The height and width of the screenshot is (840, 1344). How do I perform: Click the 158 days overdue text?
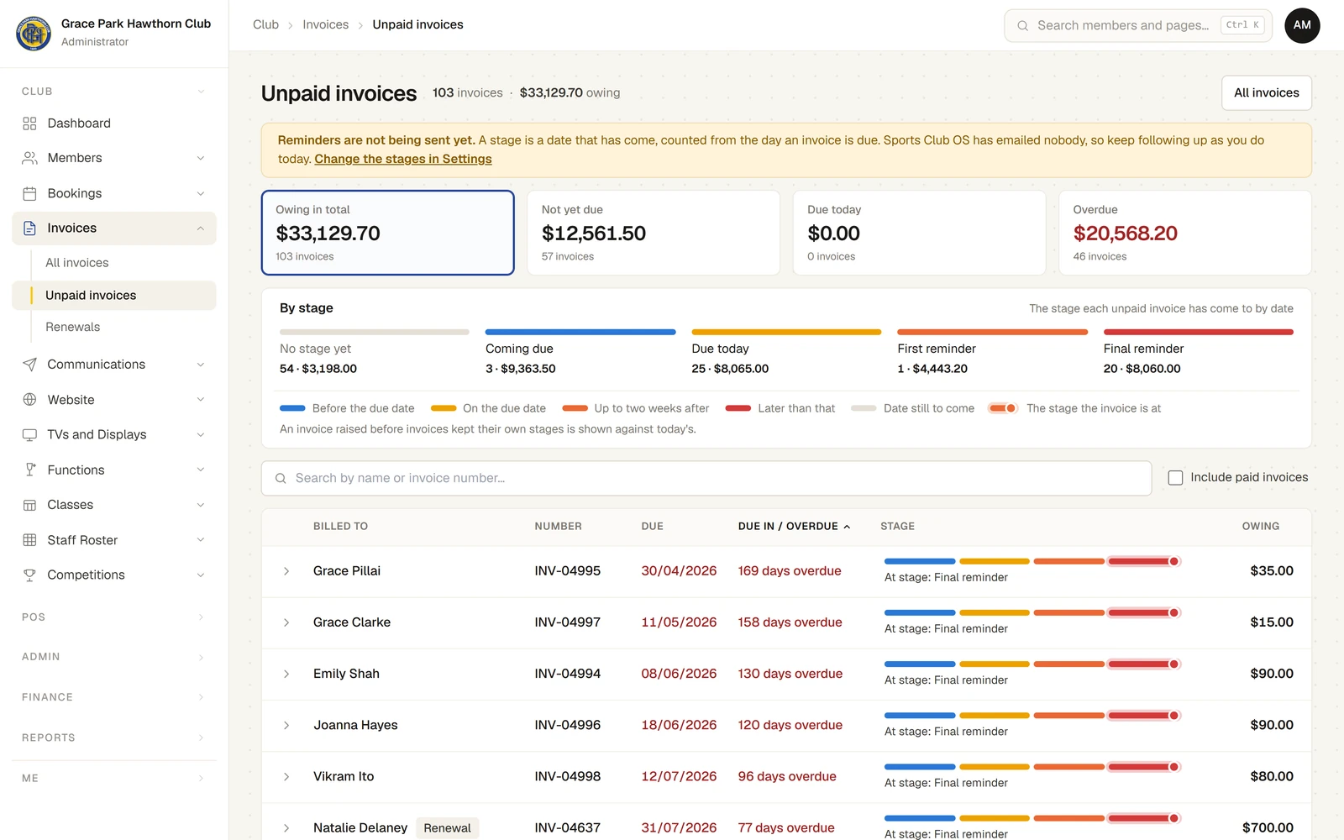(x=790, y=622)
